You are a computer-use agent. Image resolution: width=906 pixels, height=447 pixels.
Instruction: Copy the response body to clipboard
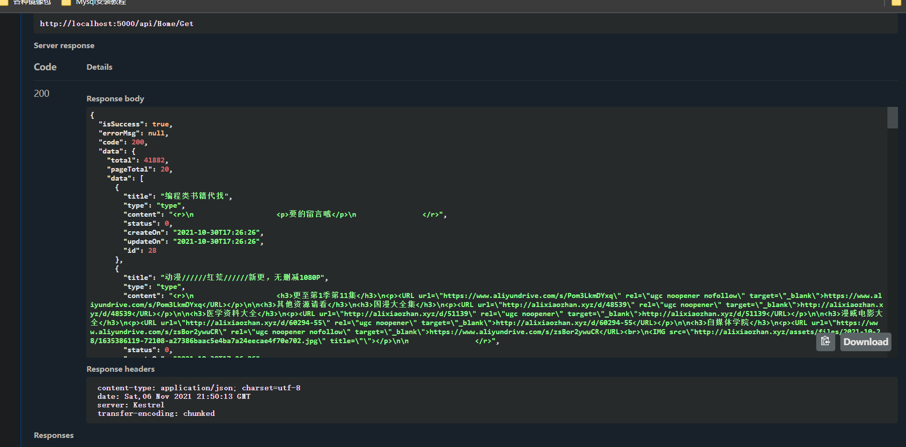(x=825, y=342)
